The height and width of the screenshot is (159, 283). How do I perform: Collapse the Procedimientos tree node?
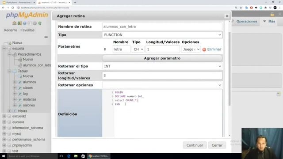pyautogui.click(x=9, y=54)
